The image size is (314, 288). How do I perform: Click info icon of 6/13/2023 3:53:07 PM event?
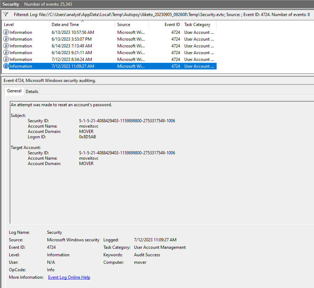point(6,39)
